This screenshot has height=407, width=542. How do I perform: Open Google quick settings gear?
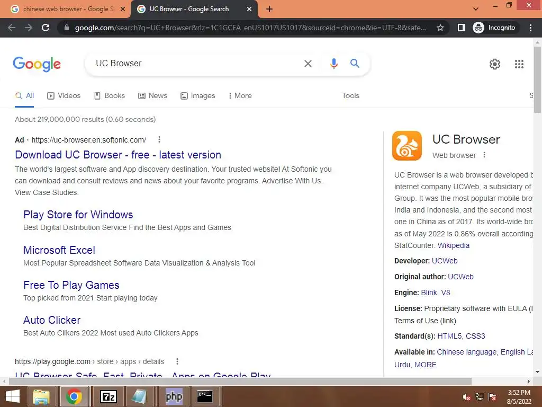coord(495,64)
